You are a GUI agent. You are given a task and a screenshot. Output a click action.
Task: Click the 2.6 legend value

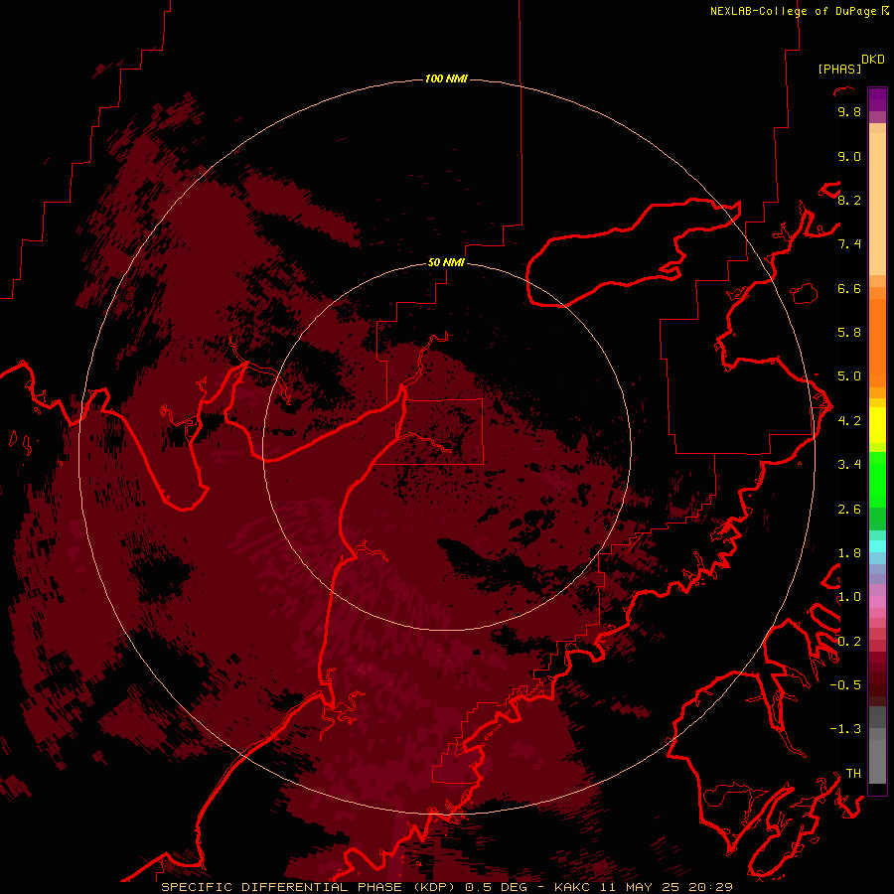point(849,510)
